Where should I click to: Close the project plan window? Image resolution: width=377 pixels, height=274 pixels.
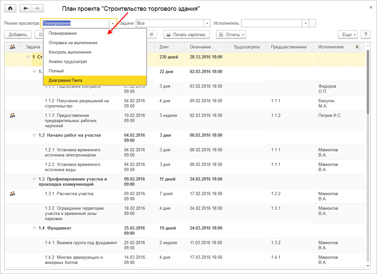click(371, 8)
